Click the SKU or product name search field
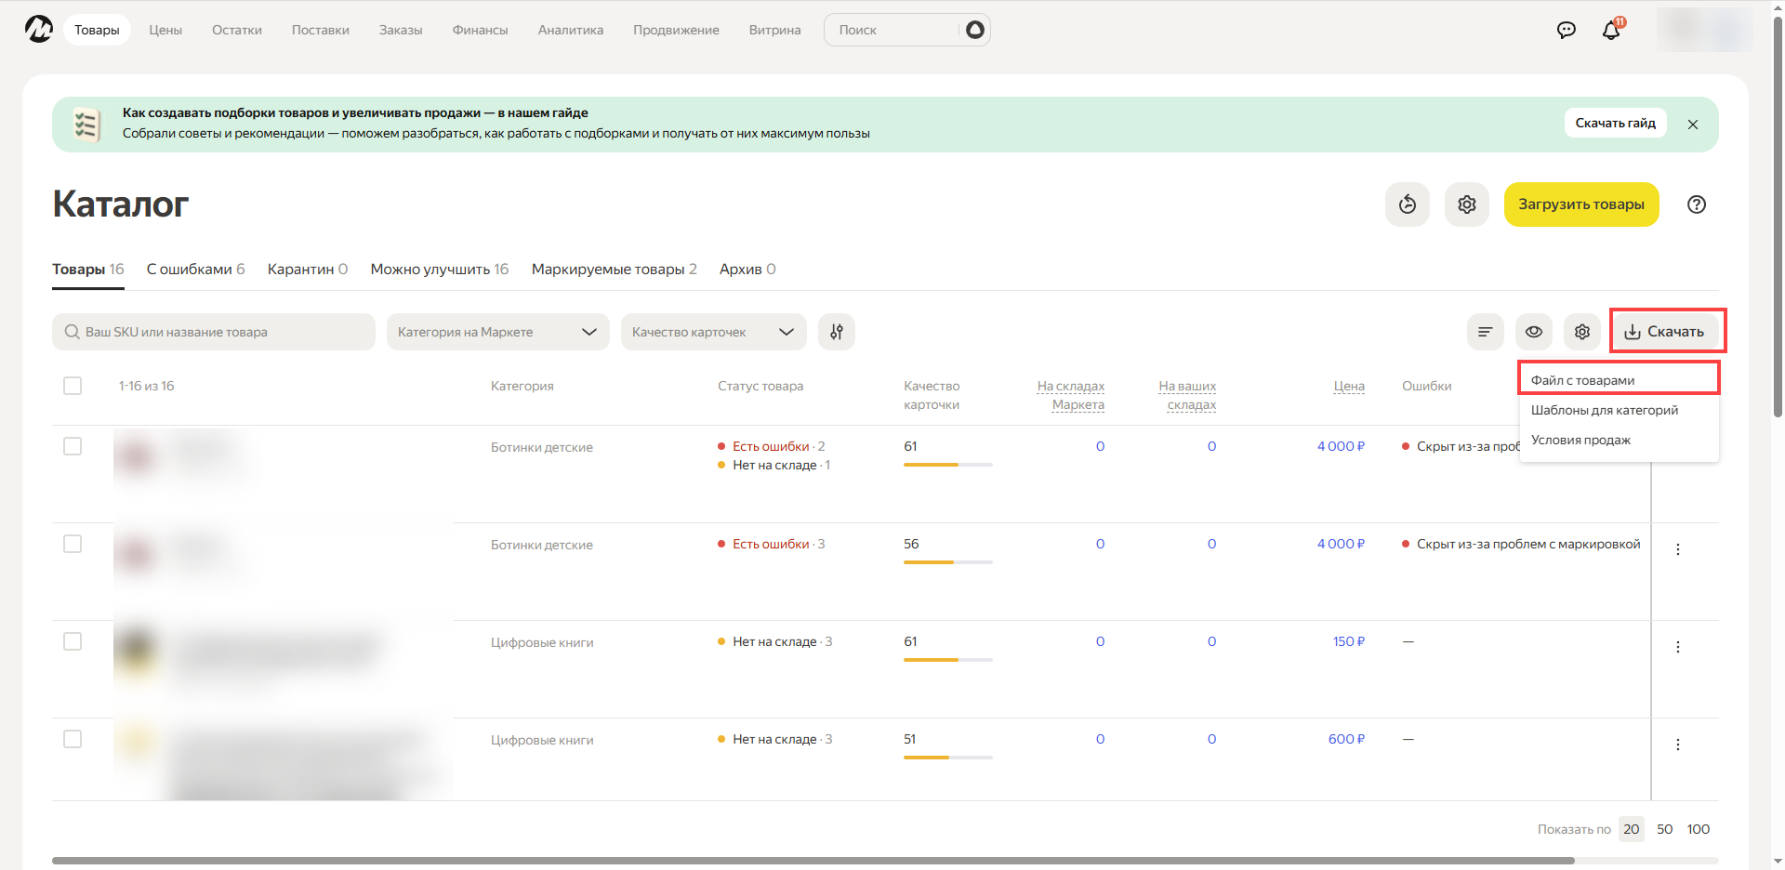1785x870 pixels. point(214,332)
